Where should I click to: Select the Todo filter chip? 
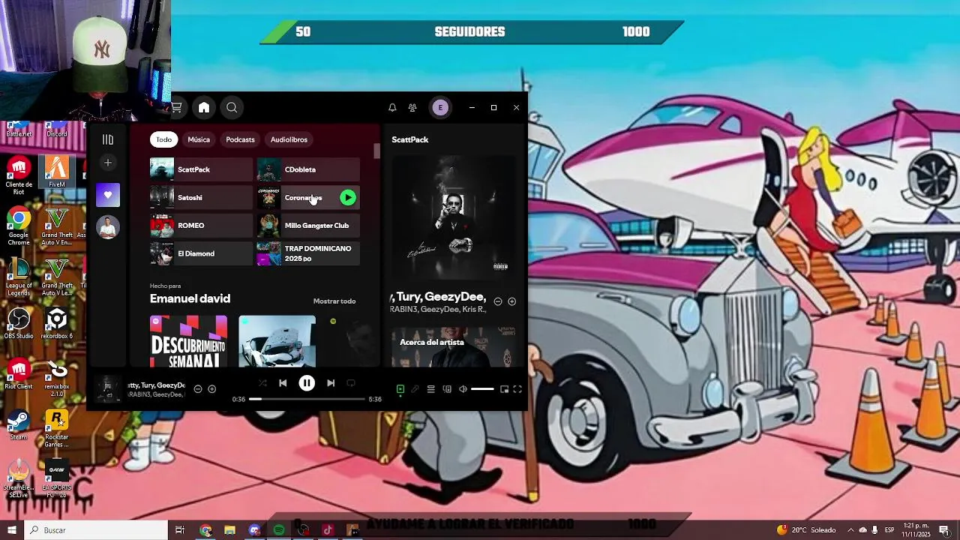coord(164,139)
